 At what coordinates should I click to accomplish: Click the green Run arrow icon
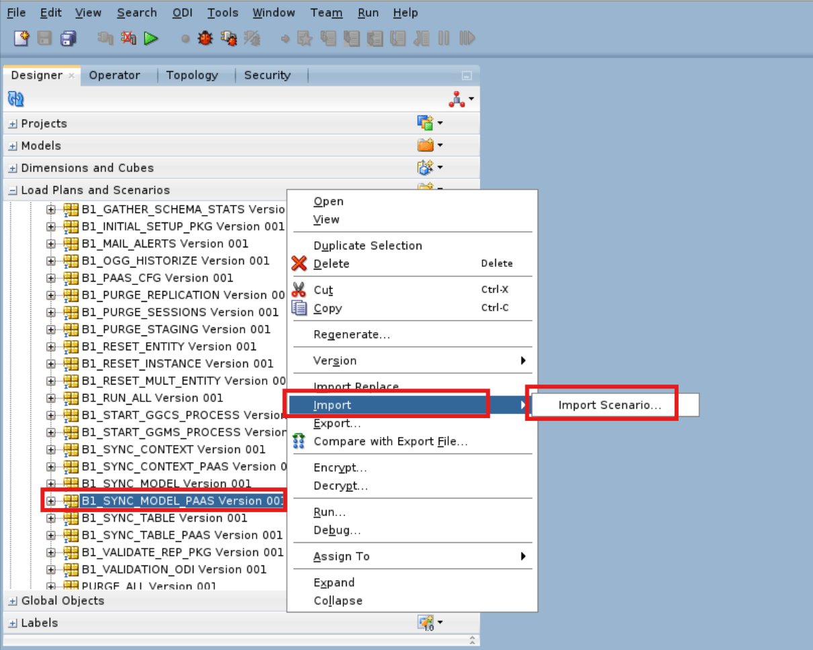pos(151,38)
